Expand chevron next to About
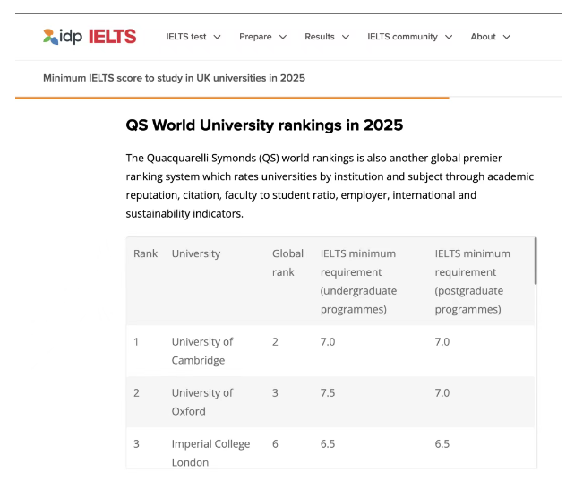The height and width of the screenshot is (481, 583). coord(506,37)
